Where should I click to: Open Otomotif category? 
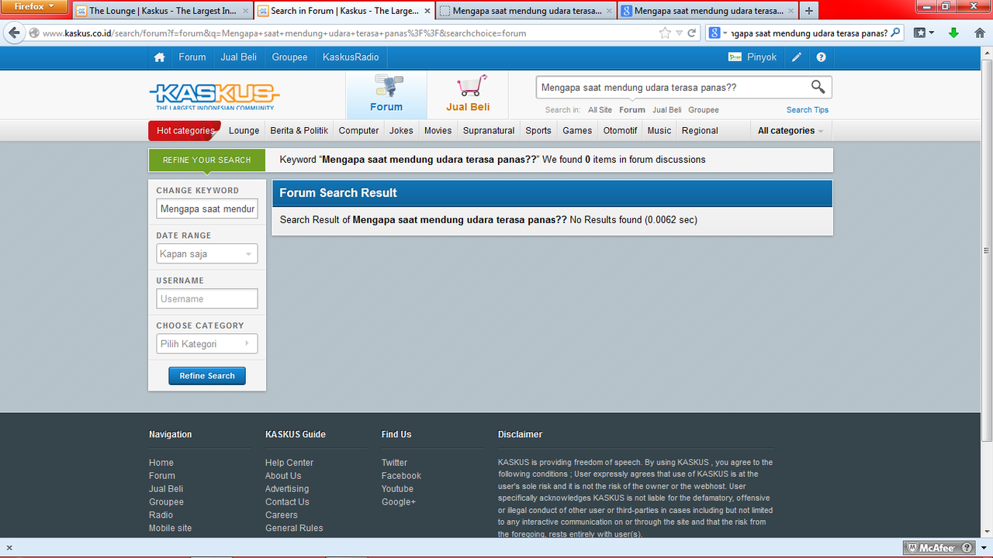click(x=621, y=131)
